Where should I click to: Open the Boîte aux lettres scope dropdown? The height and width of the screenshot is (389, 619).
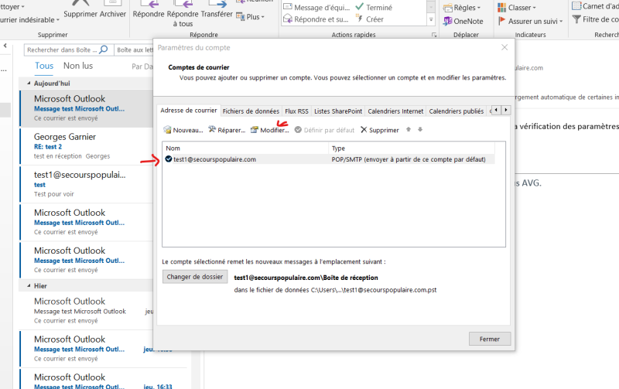pyautogui.click(x=134, y=49)
